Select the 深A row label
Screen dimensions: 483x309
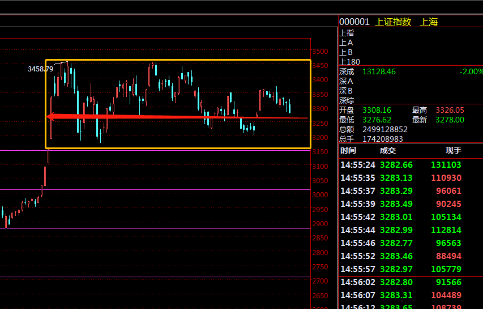[346, 81]
